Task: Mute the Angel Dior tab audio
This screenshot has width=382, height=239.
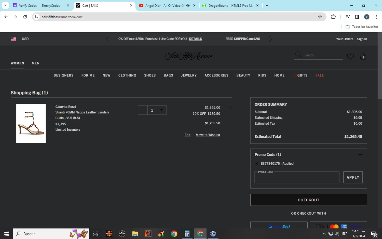Action: 188,5
